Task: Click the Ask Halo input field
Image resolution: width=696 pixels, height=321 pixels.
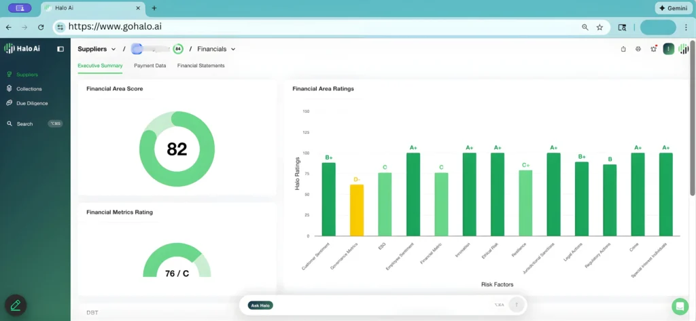Action: 381,305
